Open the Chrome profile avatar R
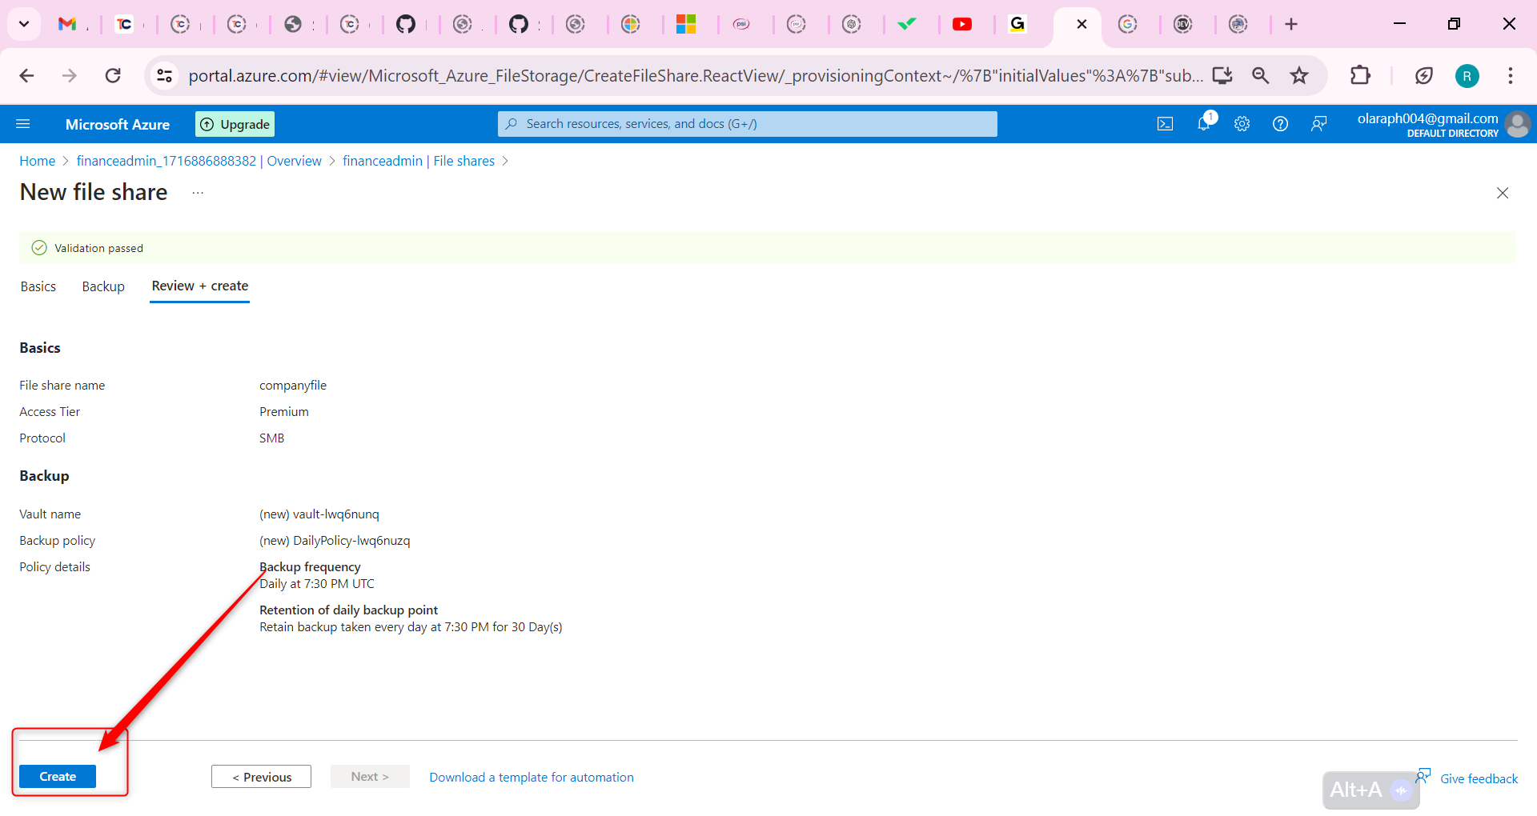Image resolution: width=1537 pixels, height=816 pixels. tap(1467, 76)
